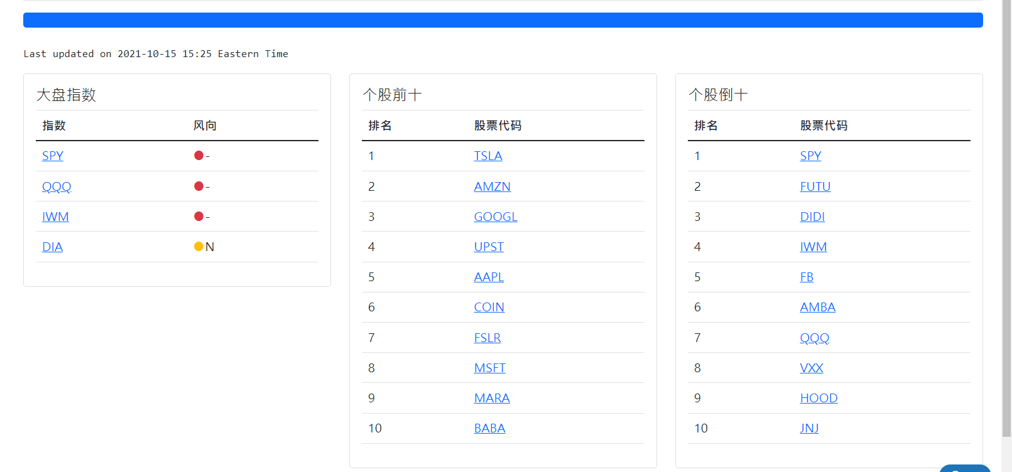Click the 风向 column header
Screen dimensions: 1012x472
(205, 126)
